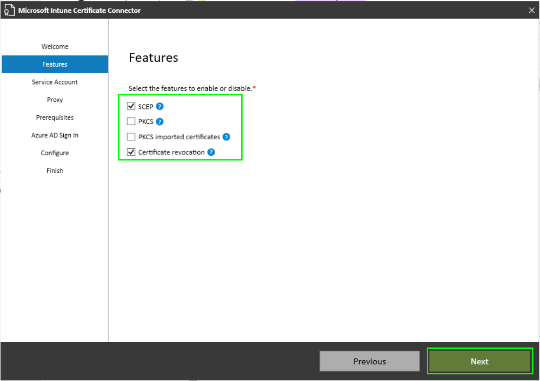
Task: Navigate to the Finish step
Action: (55, 171)
